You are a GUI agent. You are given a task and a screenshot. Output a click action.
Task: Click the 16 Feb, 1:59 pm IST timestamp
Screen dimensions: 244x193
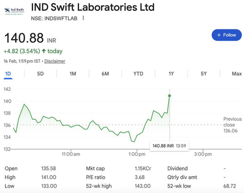point(22,61)
